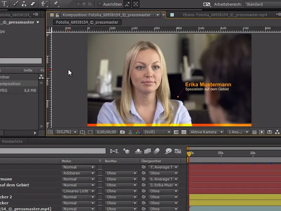Select the Clone Stamp tool
The height and width of the screenshot is (211, 281).
coord(24,4)
